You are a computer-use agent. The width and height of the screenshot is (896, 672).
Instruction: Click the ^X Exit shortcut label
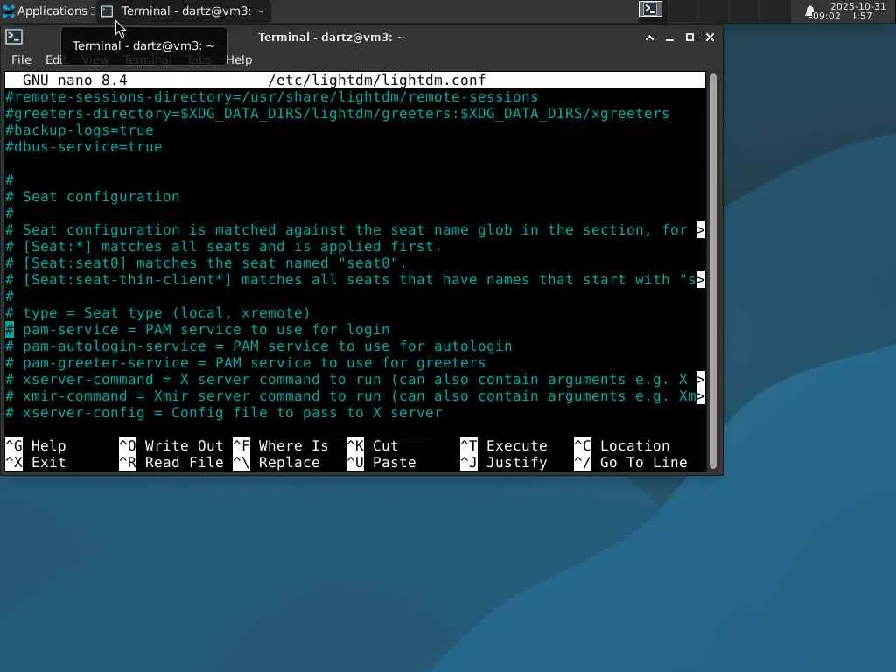coord(35,462)
